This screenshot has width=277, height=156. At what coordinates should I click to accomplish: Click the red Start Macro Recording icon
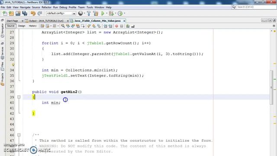[116, 26]
